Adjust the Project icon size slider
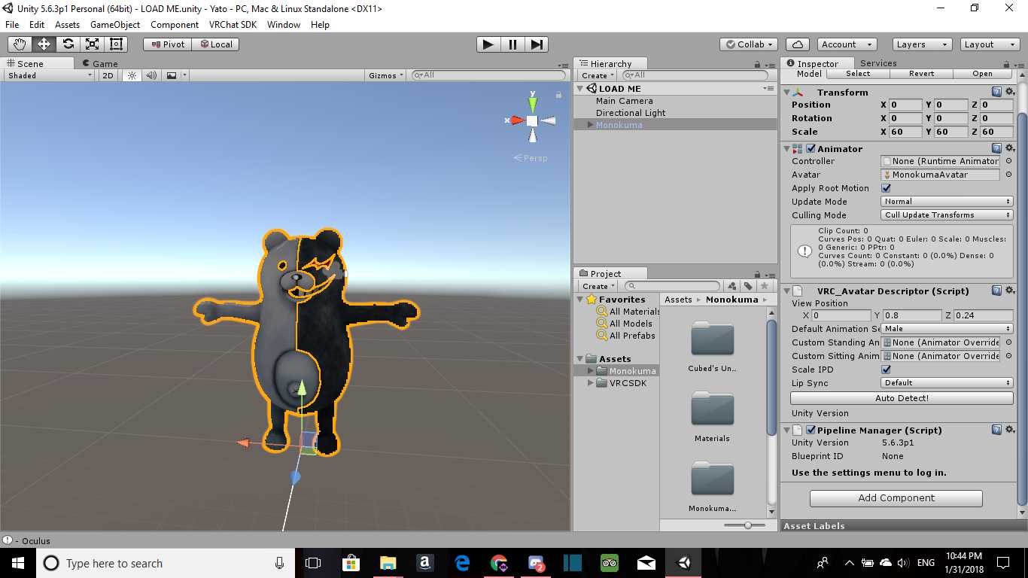The height and width of the screenshot is (578, 1028). 747,525
